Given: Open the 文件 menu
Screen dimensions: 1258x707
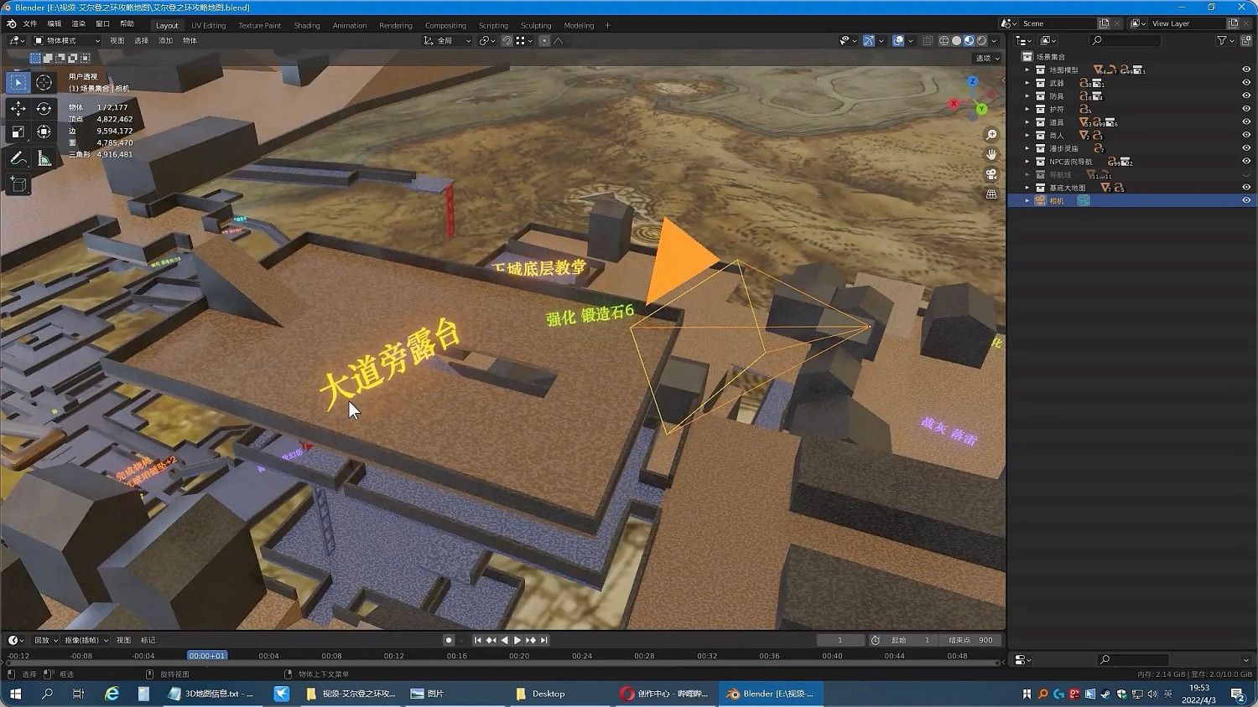Looking at the screenshot, I should coord(30,24).
